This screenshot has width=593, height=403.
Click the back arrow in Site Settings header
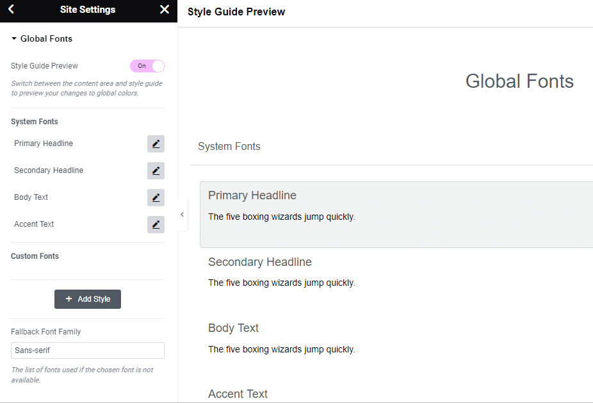(x=11, y=9)
